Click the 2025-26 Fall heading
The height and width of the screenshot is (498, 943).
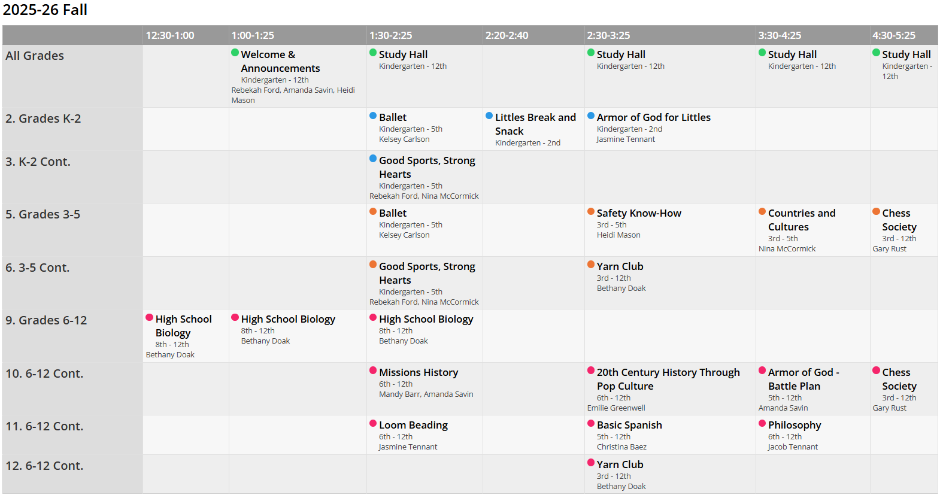45,10
